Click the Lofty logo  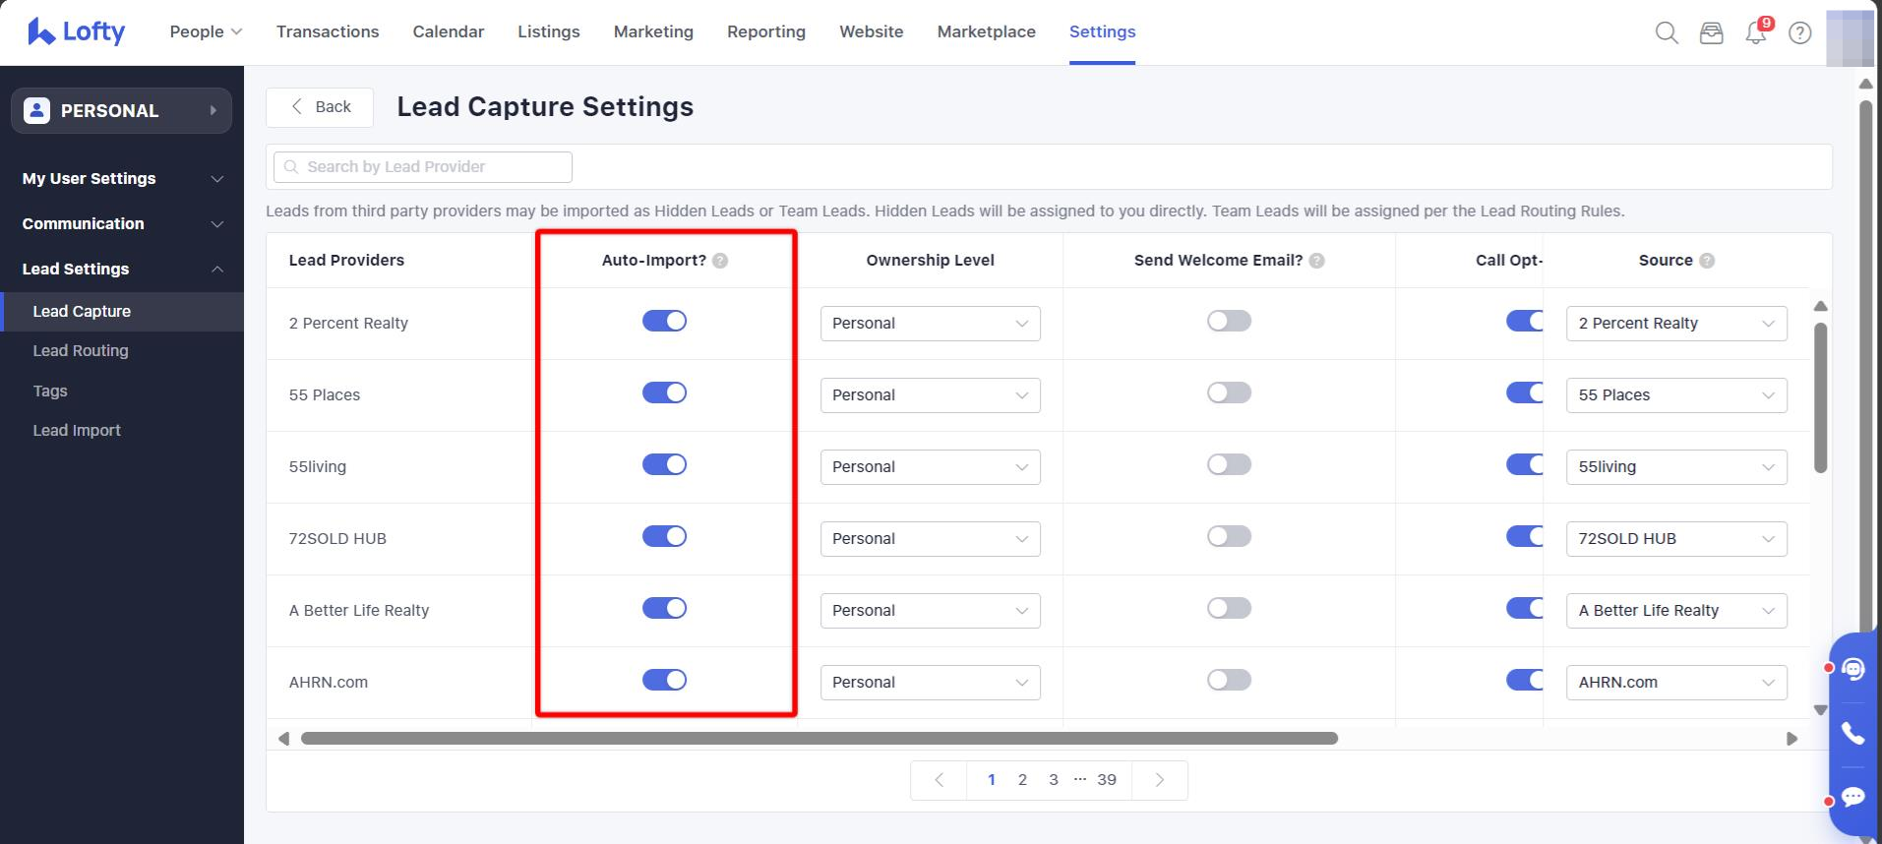[x=77, y=31]
